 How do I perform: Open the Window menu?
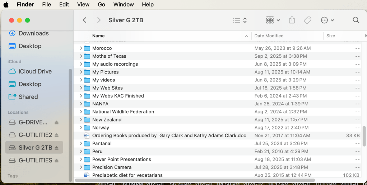pos(124,5)
